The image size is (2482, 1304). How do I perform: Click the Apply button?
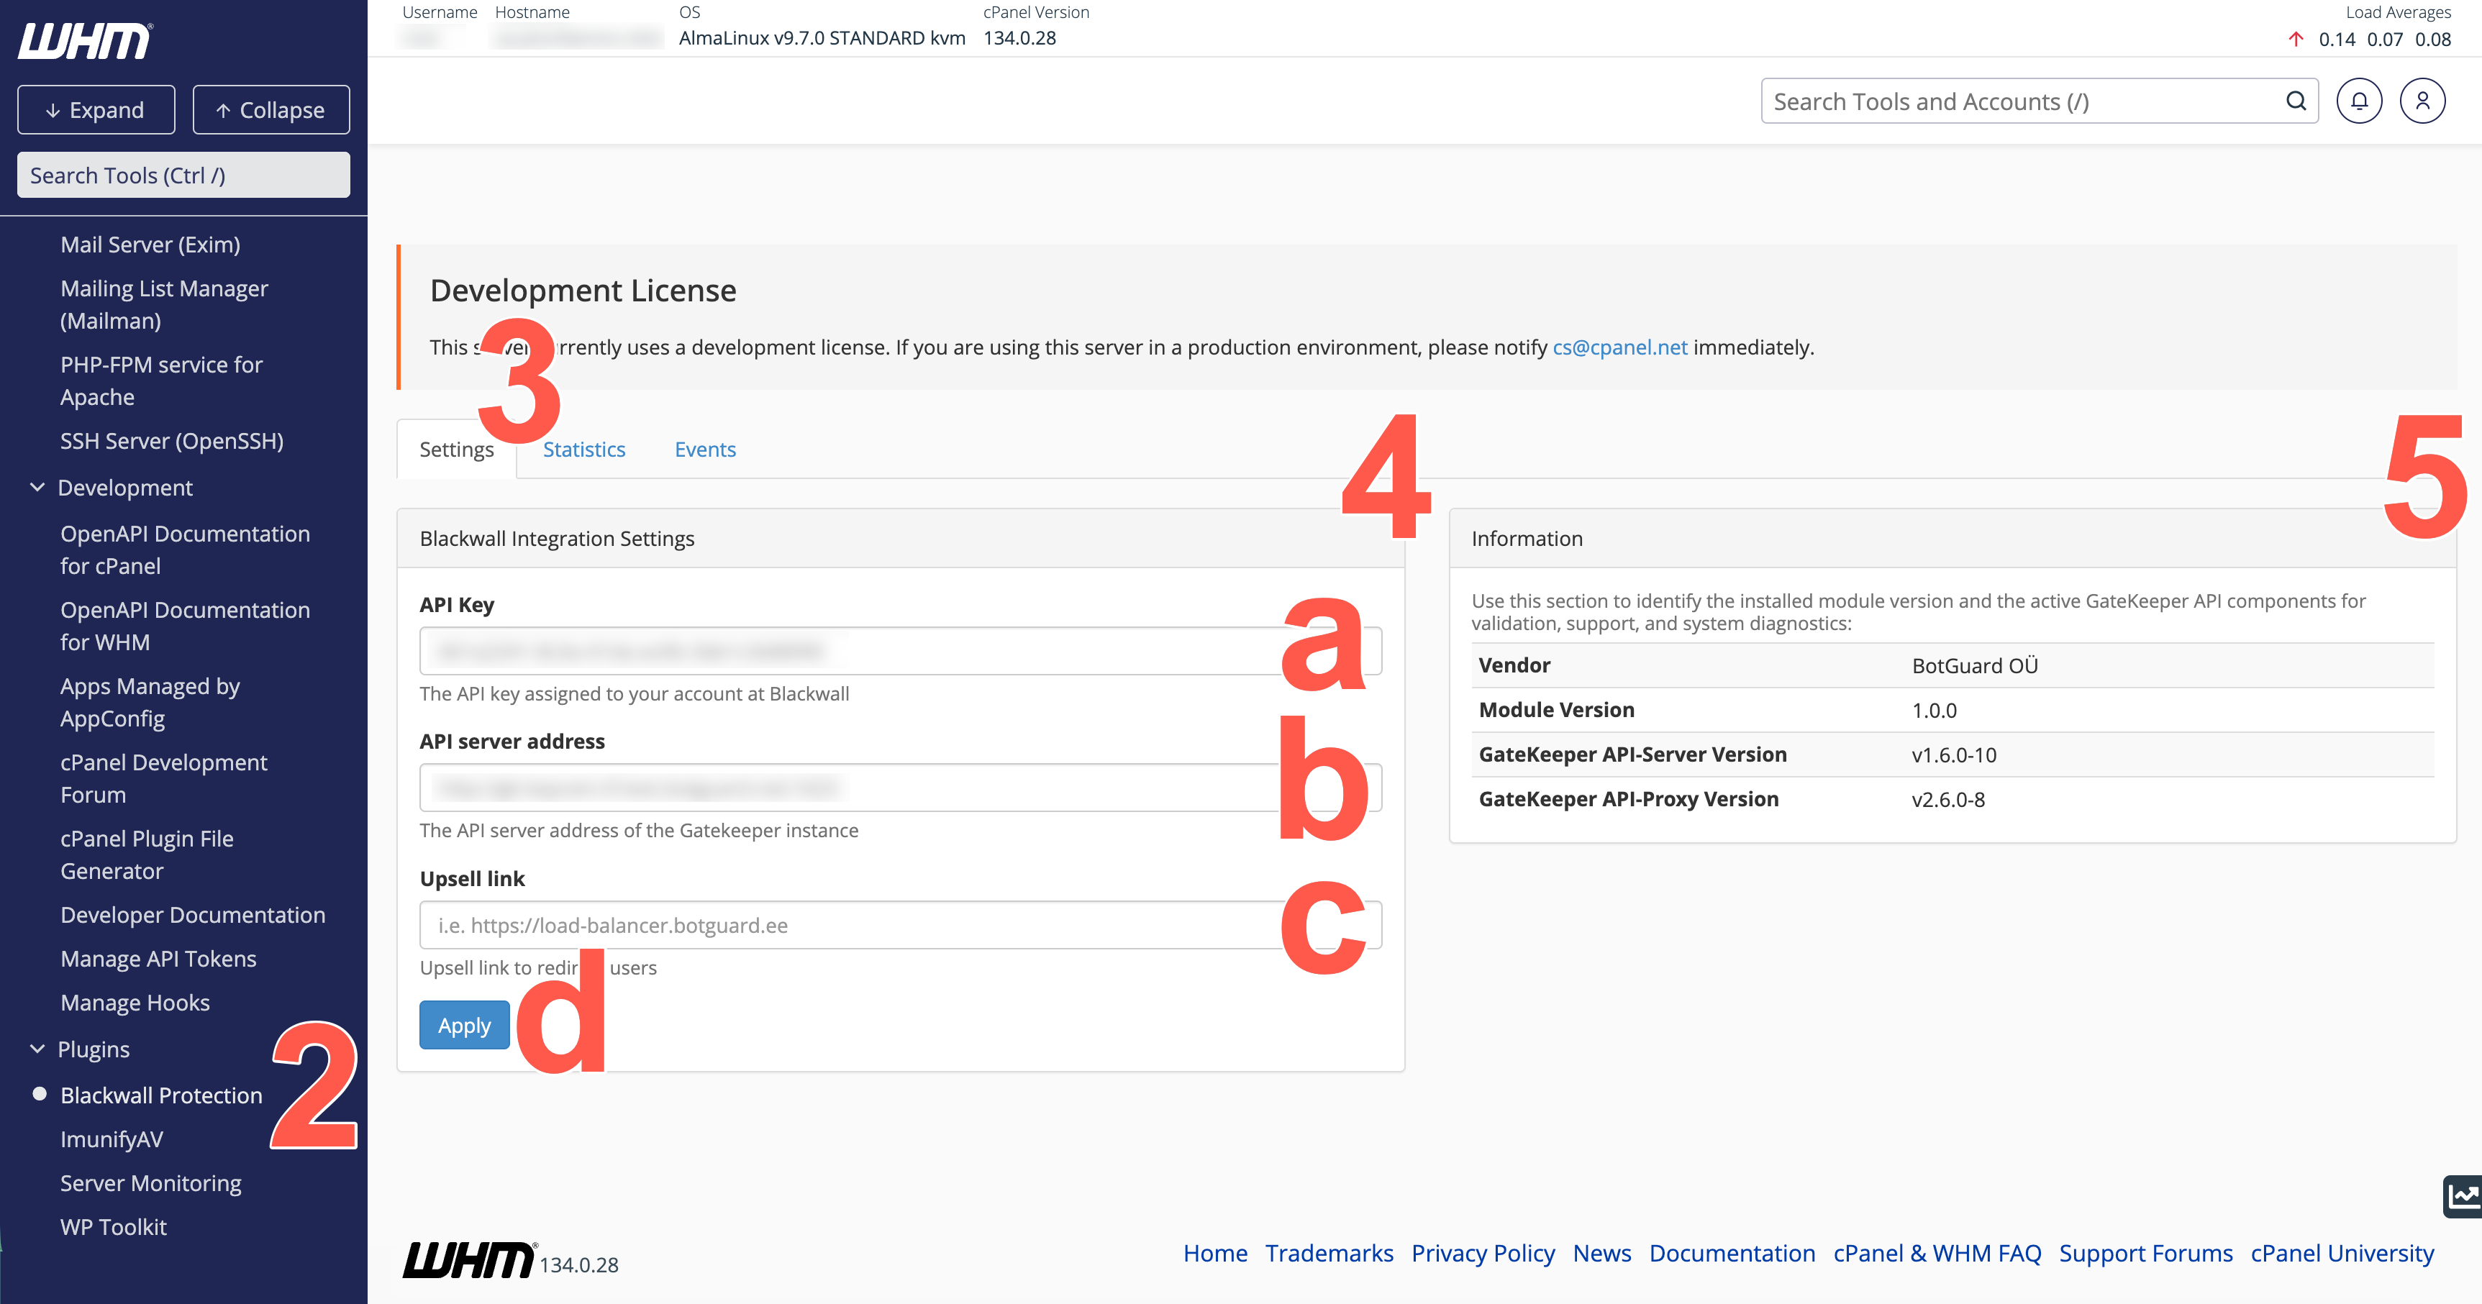click(465, 1026)
